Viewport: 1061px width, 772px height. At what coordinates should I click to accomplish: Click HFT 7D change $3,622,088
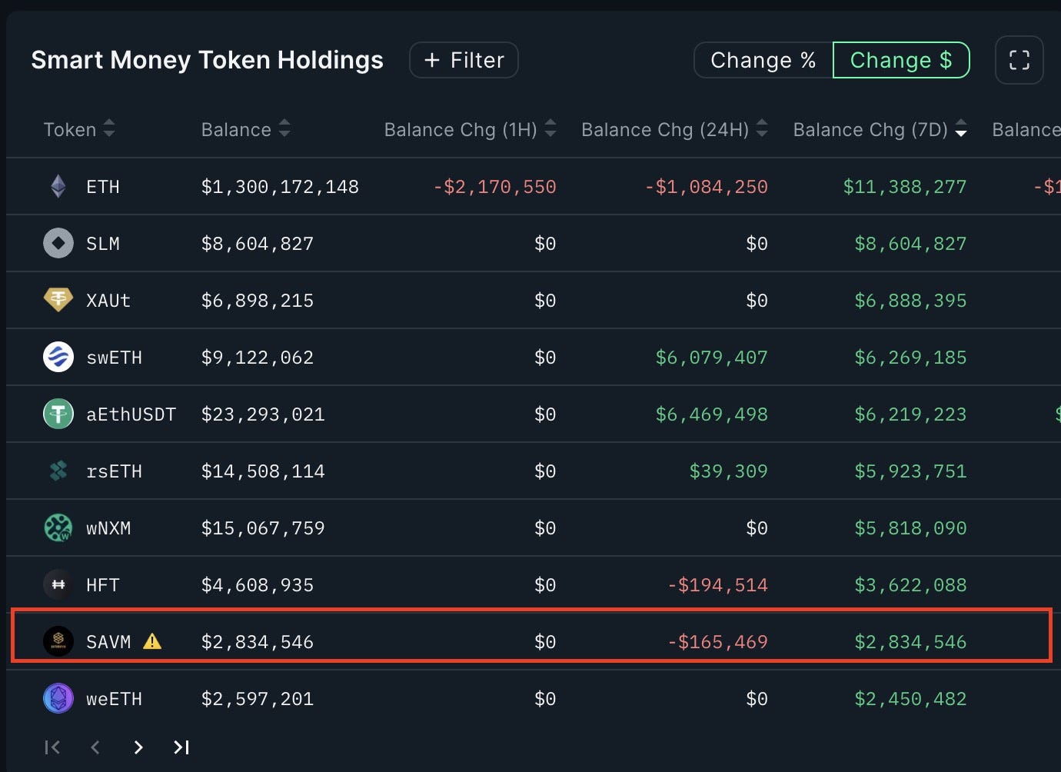click(910, 585)
